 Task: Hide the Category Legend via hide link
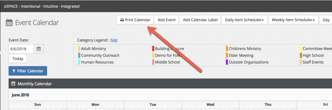[114, 40]
